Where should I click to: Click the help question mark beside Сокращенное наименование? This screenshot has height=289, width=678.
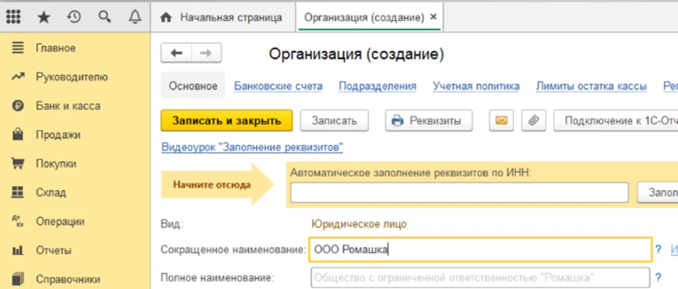pos(658,249)
